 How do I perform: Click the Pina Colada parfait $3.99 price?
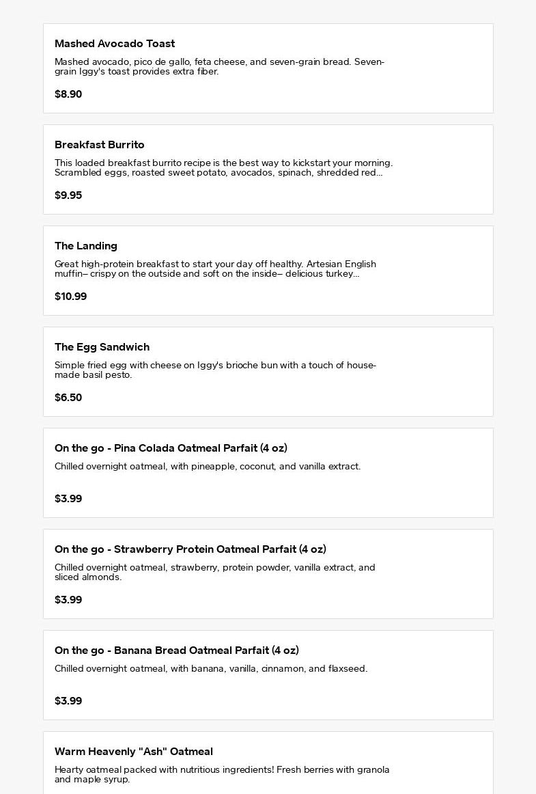coord(68,499)
